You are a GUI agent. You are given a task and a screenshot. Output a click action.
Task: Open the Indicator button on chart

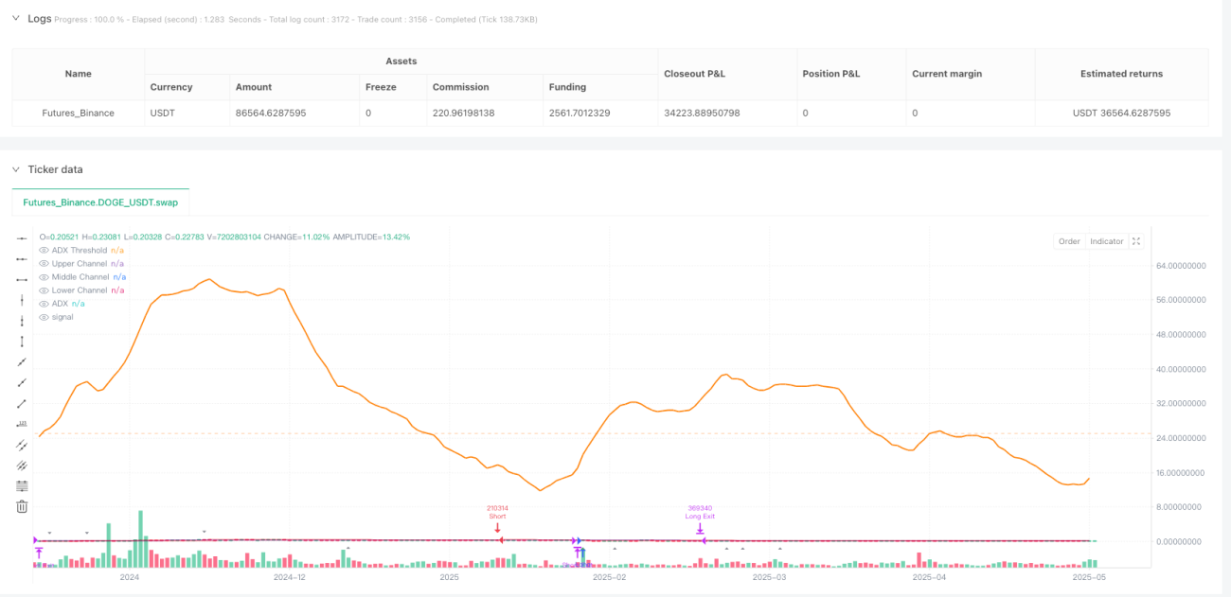pyautogui.click(x=1106, y=241)
